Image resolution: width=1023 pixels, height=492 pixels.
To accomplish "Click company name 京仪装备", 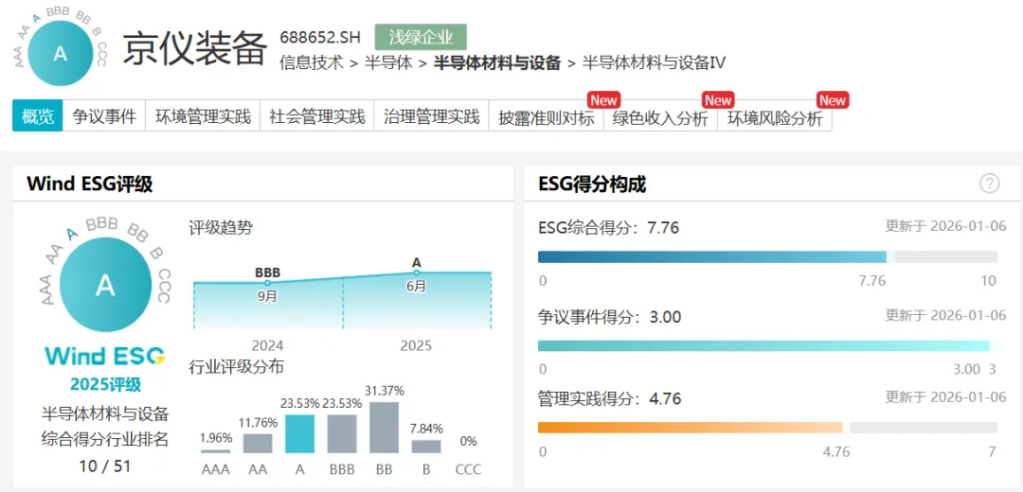I will tap(195, 47).
